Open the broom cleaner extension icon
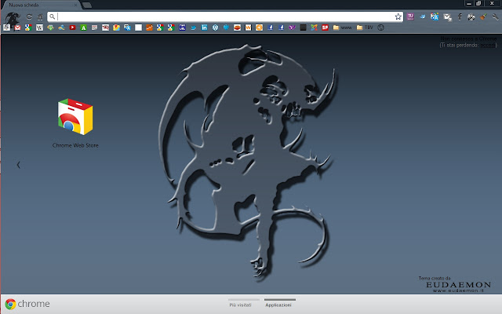The image size is (502, 314). pyautogui.click(x=483, y=16)
